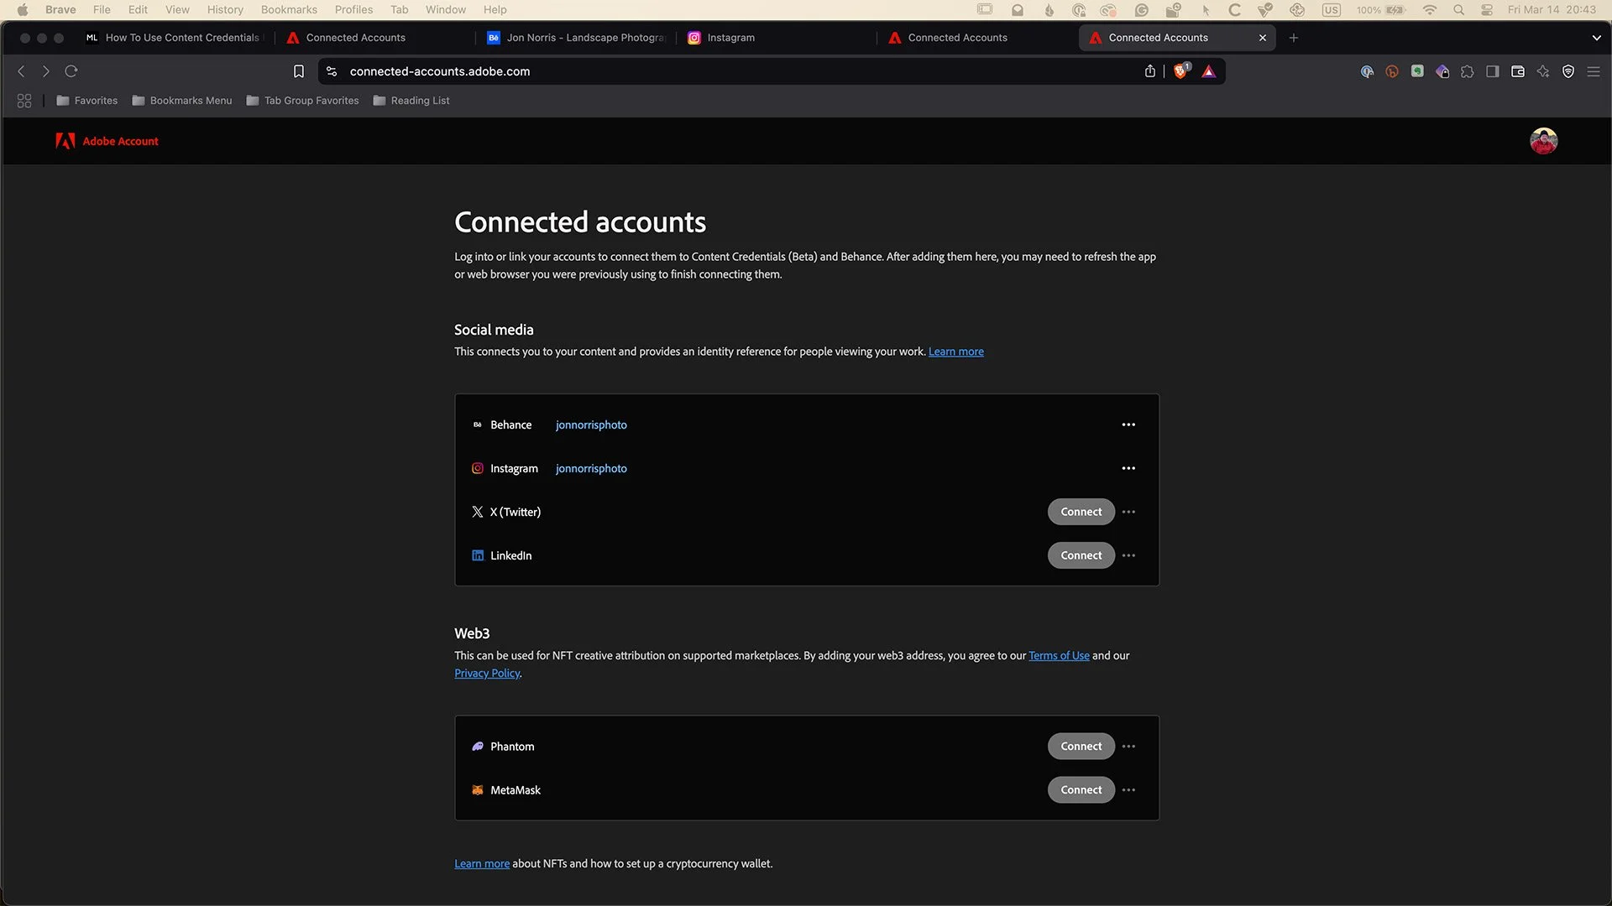The image size is (1612, 906).
Task: Click the reload page icon
Action: 71,71
